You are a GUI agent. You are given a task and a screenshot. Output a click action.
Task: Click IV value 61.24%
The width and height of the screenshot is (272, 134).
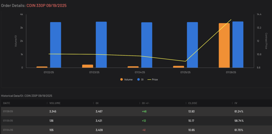click(239, 111)
